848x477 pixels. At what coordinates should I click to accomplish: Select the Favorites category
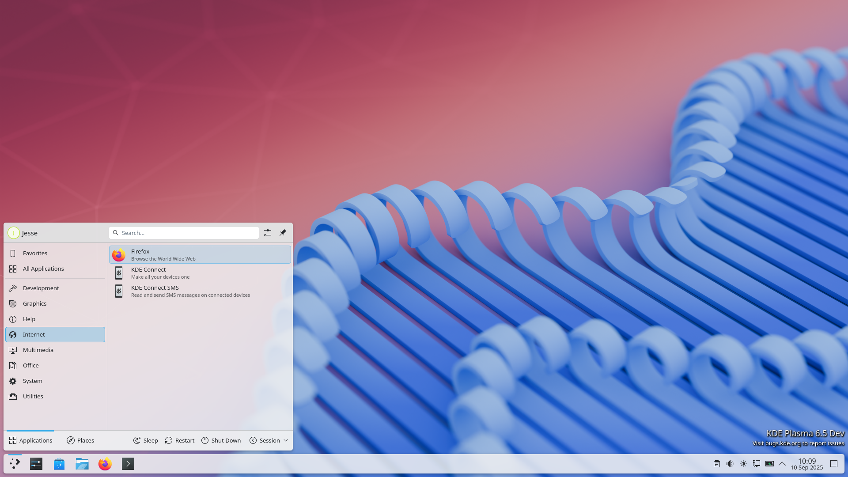tap(55, 253)
